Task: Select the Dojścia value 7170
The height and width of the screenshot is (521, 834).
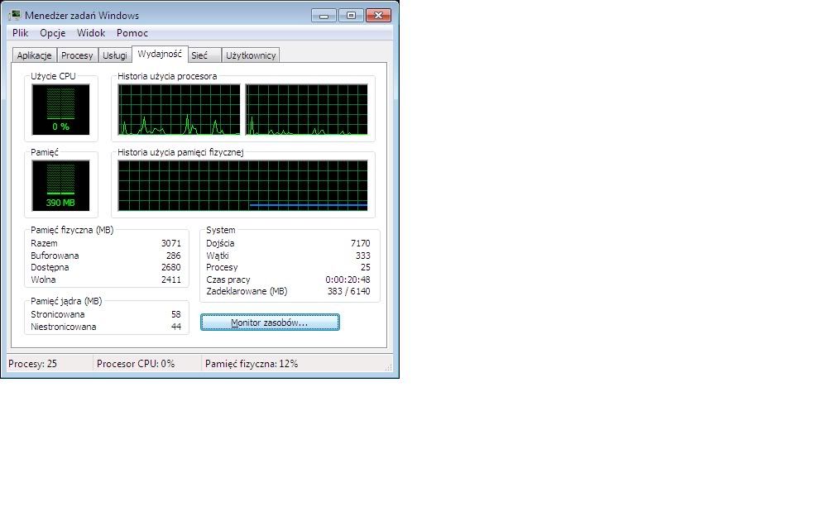Action: click(360, 243)
